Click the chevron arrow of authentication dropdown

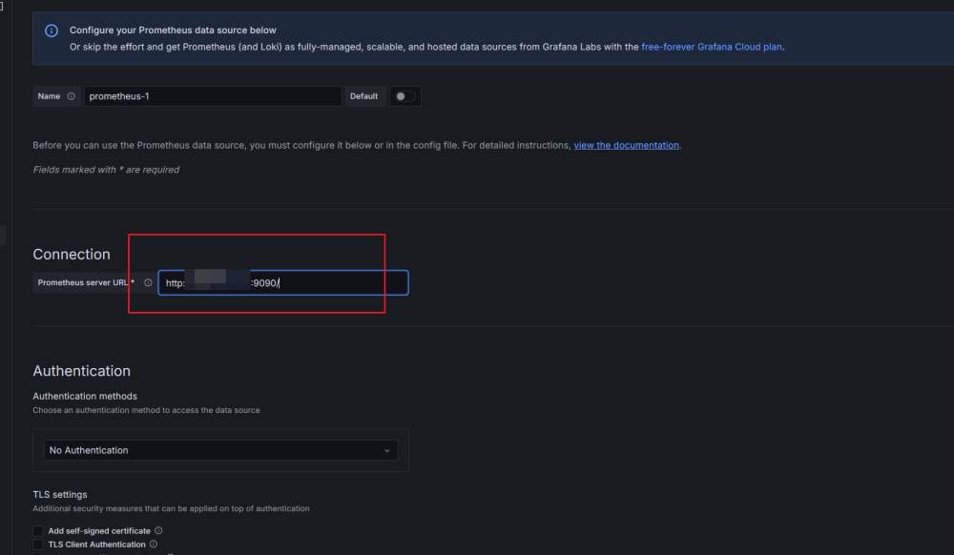386,450
